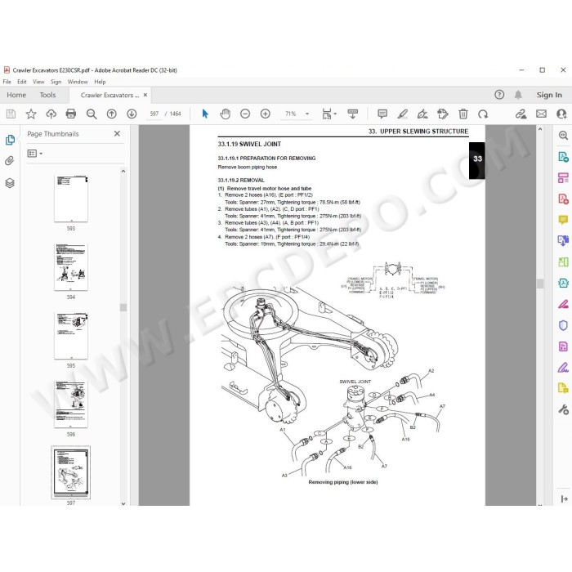Image resolution: width=572 pixels, height=572 pixels.
Task: Show the Page Thumbnails panel icon
Action: click(10, 140)
